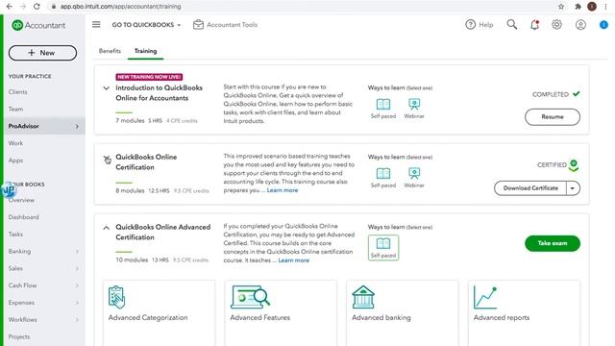Open Team in sidebar

coord(15,109)
